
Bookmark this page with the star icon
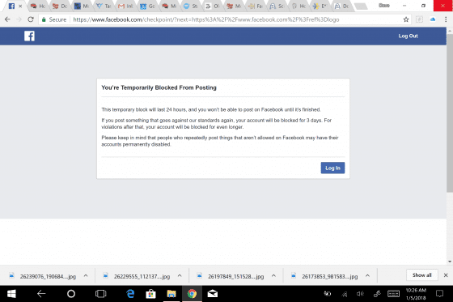point(406,19)
